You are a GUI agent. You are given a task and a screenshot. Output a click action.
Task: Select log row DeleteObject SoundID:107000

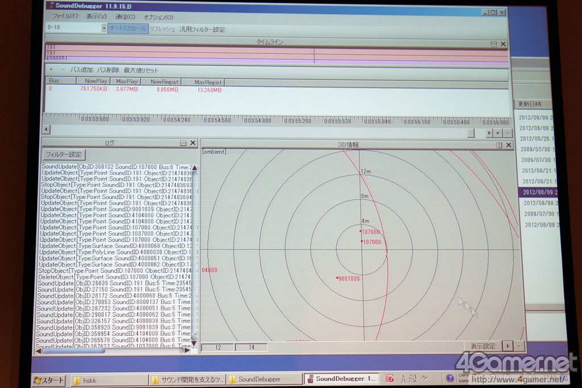tap(114, 277)
